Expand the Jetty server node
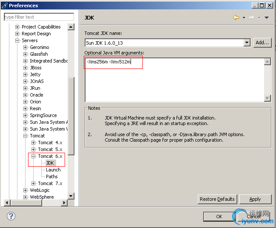The width and height of the screenshot is (276, 228). click(25, 74)
